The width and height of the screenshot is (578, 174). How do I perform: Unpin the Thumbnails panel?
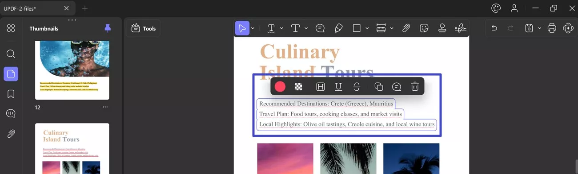click(108, 28)
